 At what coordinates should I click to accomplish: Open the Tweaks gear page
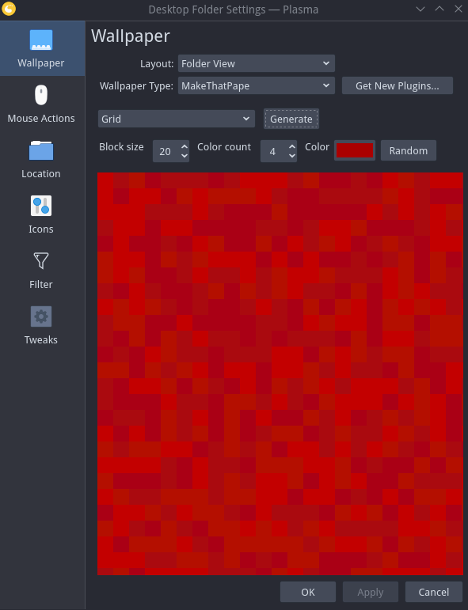[x=43, y=325]
